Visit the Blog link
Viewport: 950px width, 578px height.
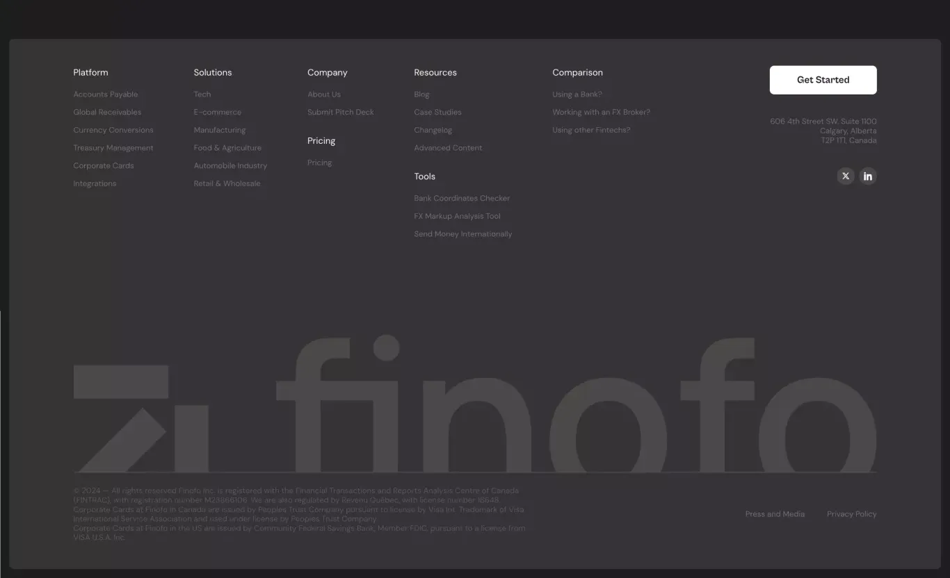tap(421, 94)
